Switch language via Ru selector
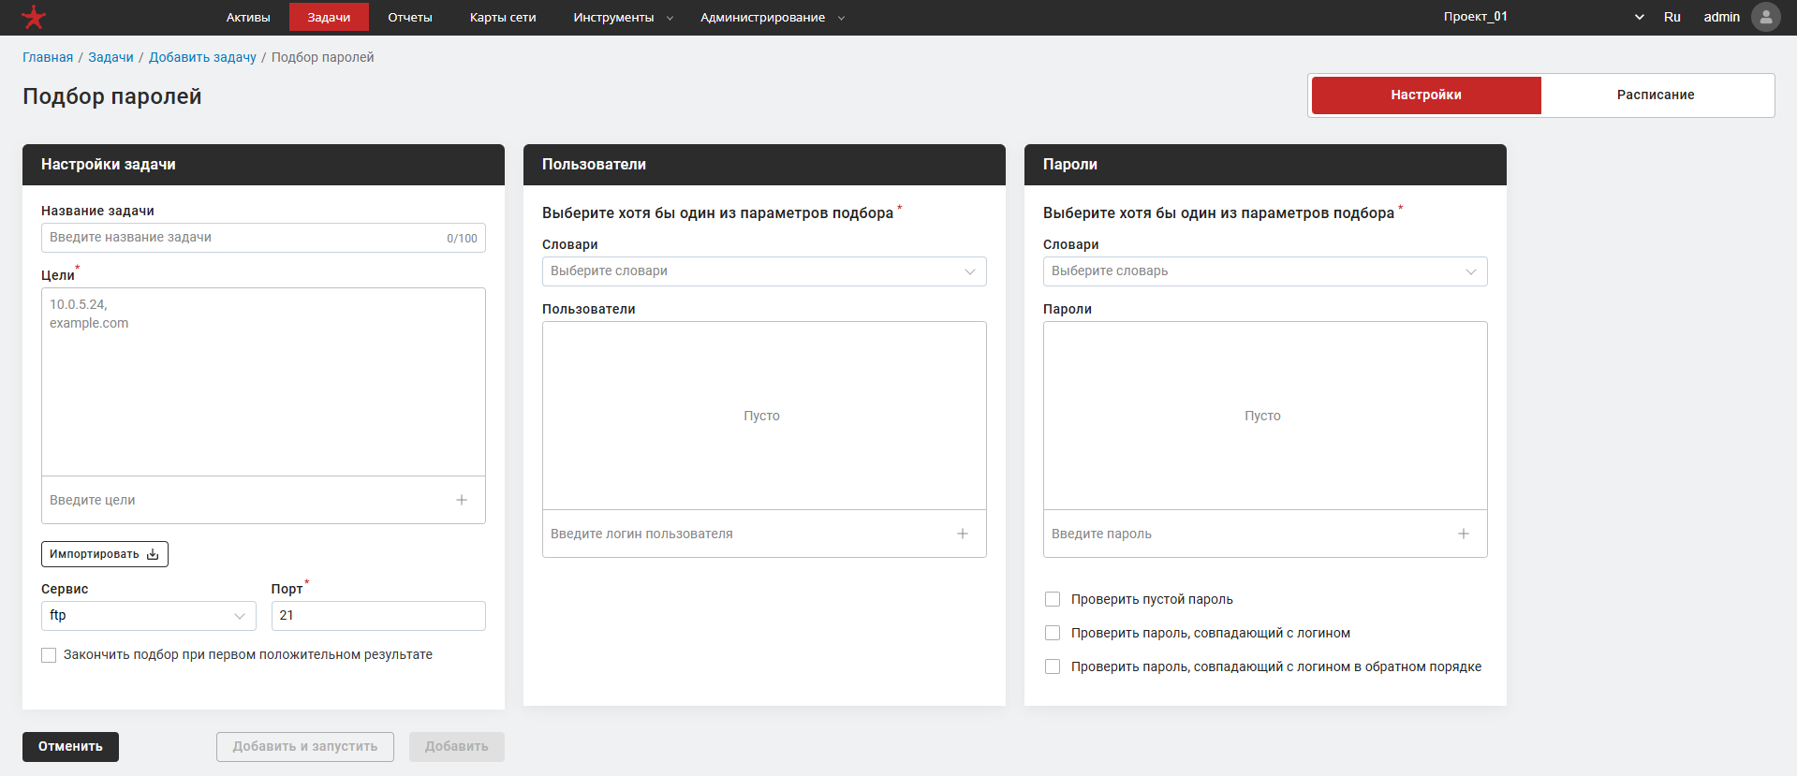The image size is (1797, 776). (1672, 17)
